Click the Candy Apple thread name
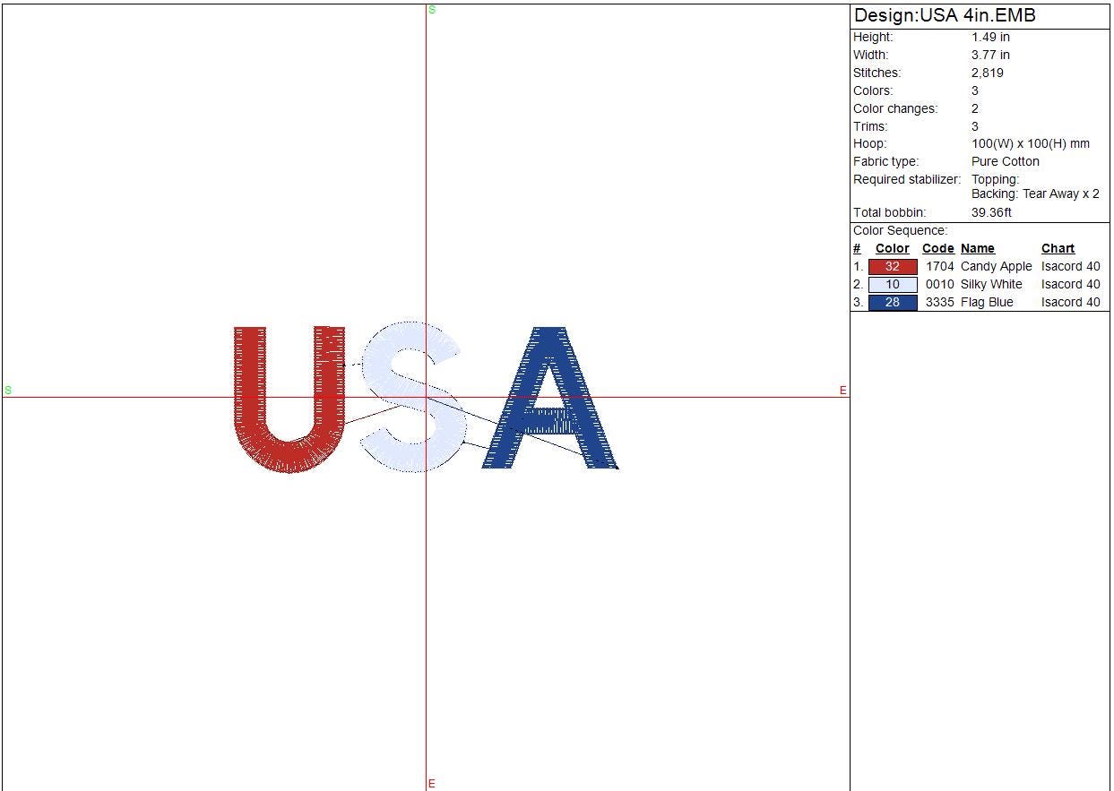The image size is (1114, 791). pos(996,267)
